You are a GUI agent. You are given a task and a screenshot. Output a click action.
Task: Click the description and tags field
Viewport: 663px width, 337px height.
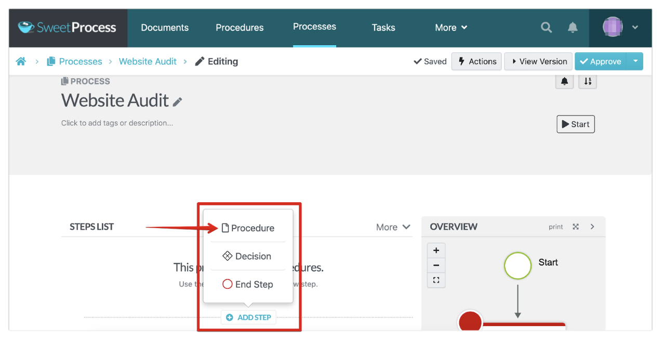click(117, 123)
